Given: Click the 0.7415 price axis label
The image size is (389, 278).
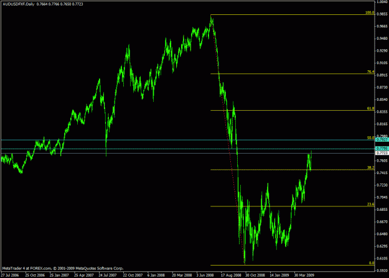Looking at the screenshot, I should (382, 173).
